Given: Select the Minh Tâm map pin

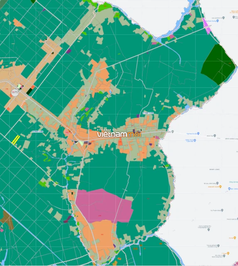Looking at the screenshot, I should point(215,135).
